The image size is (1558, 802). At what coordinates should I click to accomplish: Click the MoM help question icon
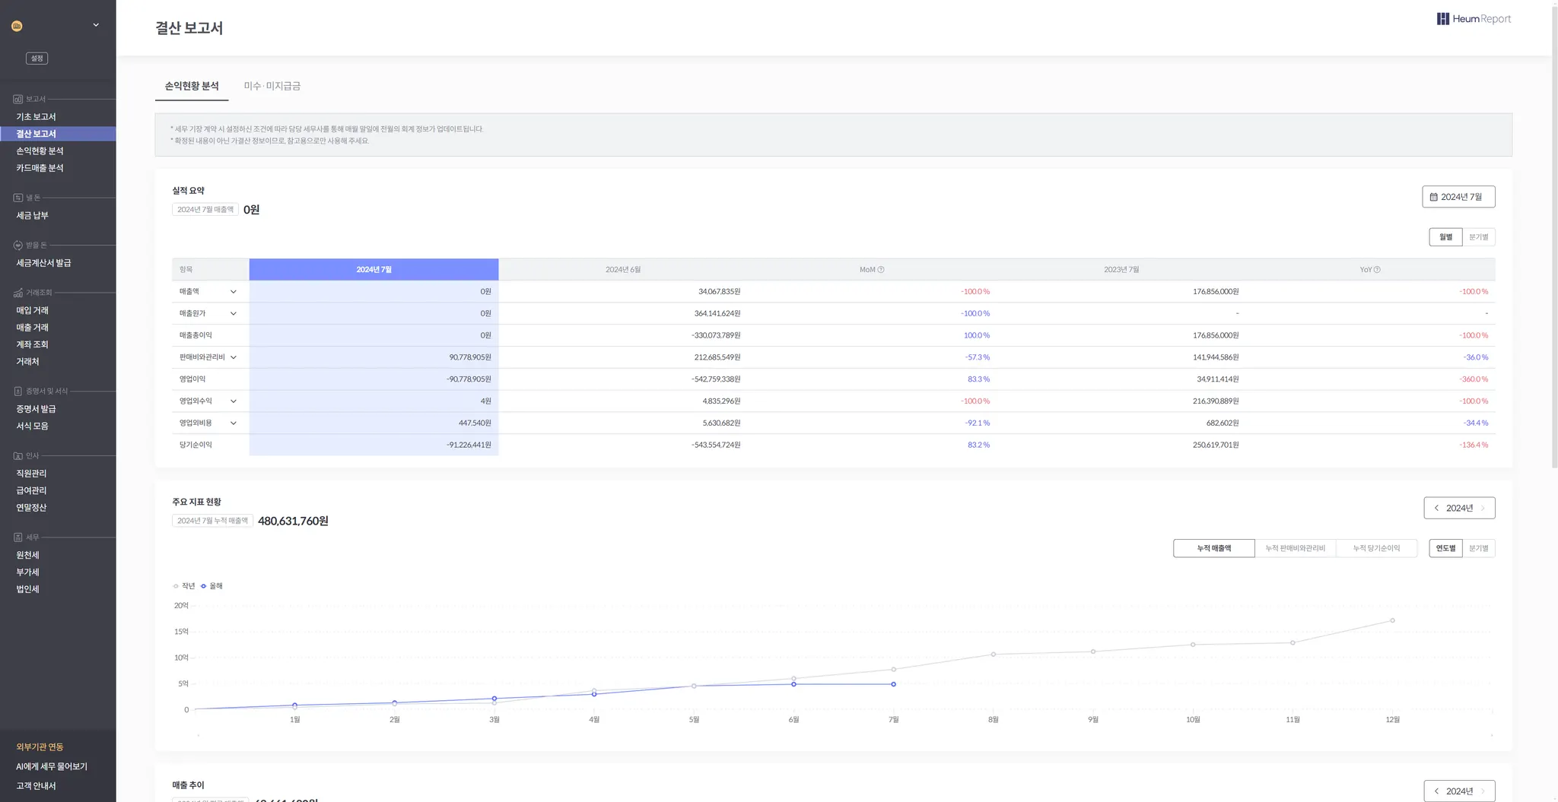881,270
